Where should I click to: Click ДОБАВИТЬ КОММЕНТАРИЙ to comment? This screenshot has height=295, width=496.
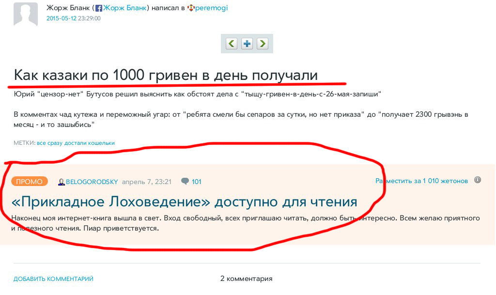(x=53, y=279)
